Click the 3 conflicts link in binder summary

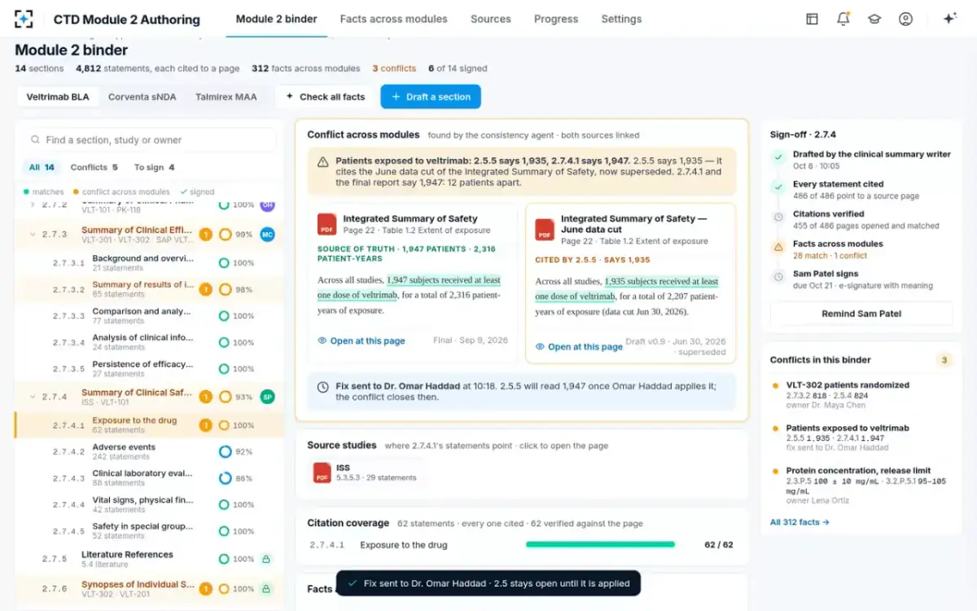[x=394, y=68]
